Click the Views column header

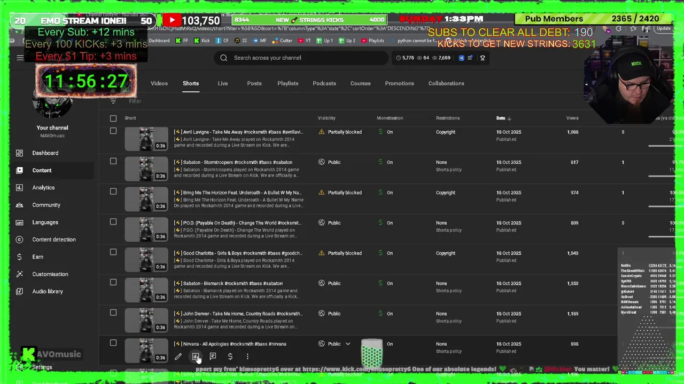click(x=572, y=118)
